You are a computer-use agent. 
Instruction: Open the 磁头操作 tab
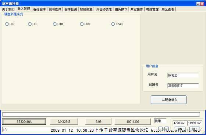121,9
